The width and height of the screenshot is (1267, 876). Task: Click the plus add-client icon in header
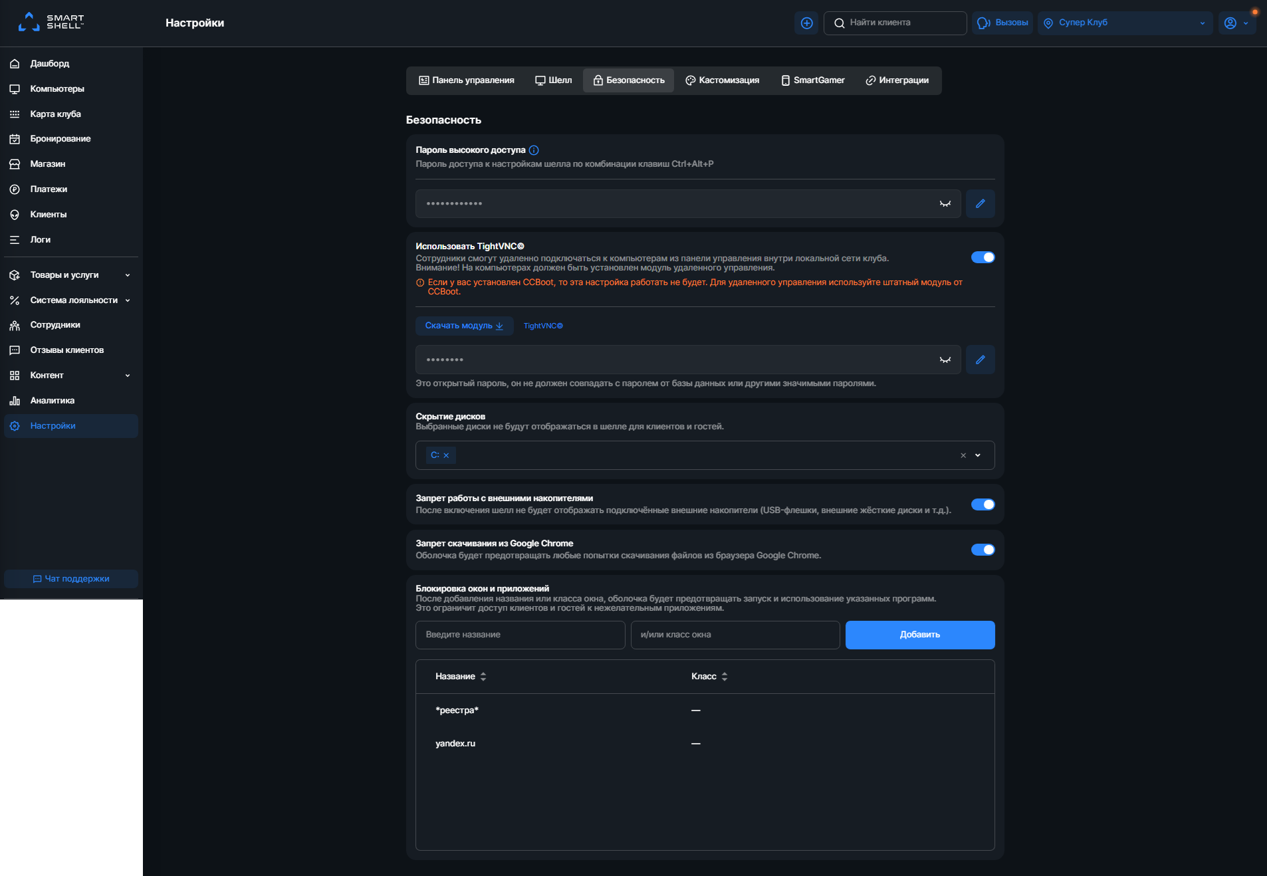pyautogui.click(x=806, y=23)
